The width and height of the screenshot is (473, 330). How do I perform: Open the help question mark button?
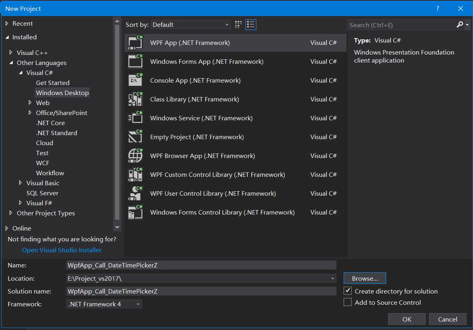pyautogui.click(x=437, y=8)
